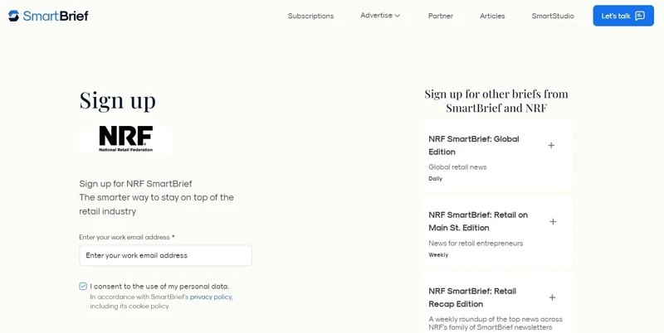Image resolution: width=664 pixels, height=333 pixels.
Task: Click 'Sign up for NRF SmartBrief' text
Action: coord(135,184)
